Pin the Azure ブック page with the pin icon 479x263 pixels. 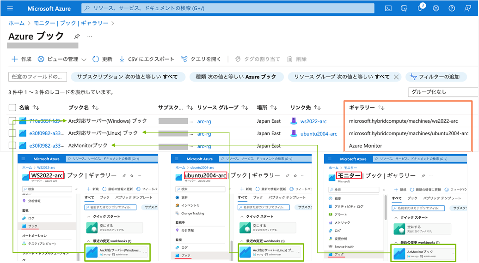pos(77,36)
